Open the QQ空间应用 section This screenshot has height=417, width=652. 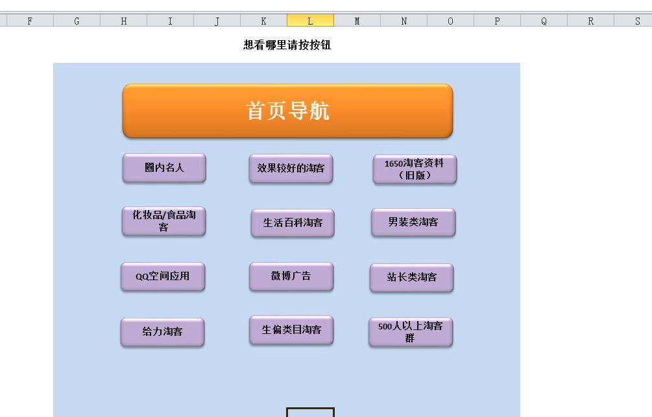[x=163, y=276]
